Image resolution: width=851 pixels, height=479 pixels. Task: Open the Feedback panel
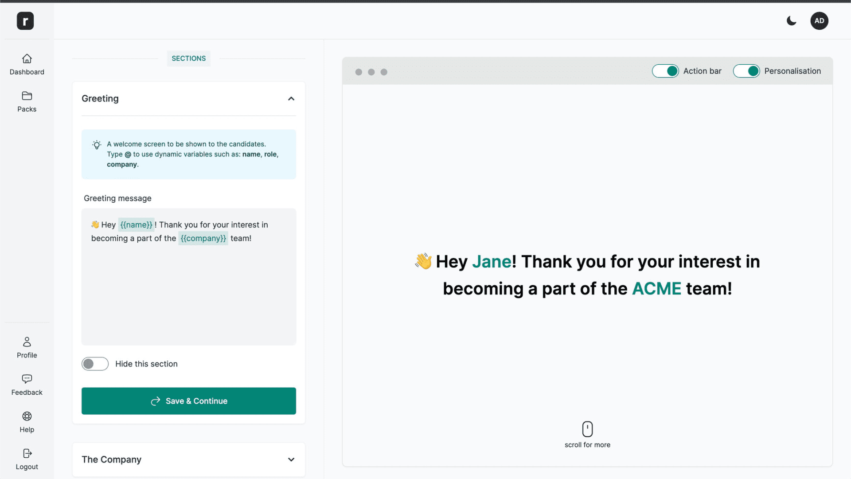click(27, 384)
